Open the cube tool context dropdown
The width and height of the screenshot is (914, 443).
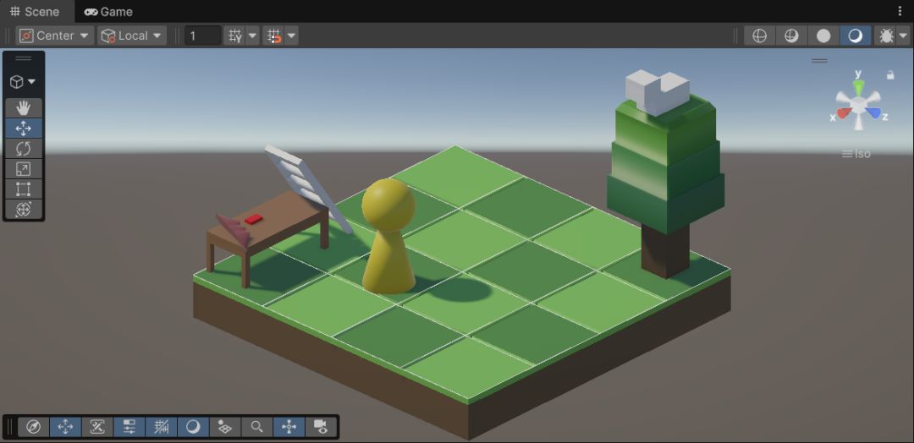pyautogui.click(x=24, y=81)
